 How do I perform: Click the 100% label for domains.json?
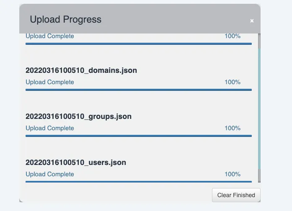click(x=233, y=82)
